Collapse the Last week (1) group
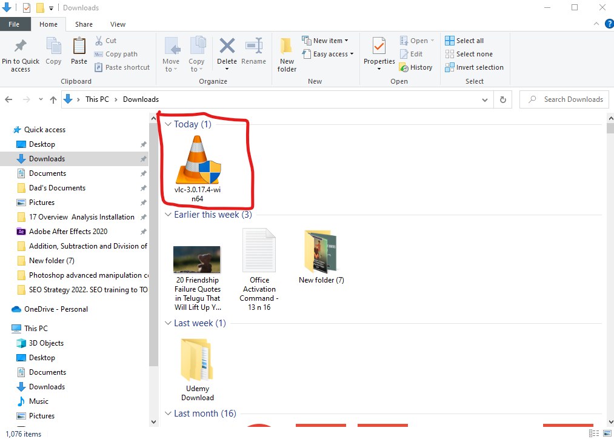Viewport: 614px width, 439px height. pos(168,323)
